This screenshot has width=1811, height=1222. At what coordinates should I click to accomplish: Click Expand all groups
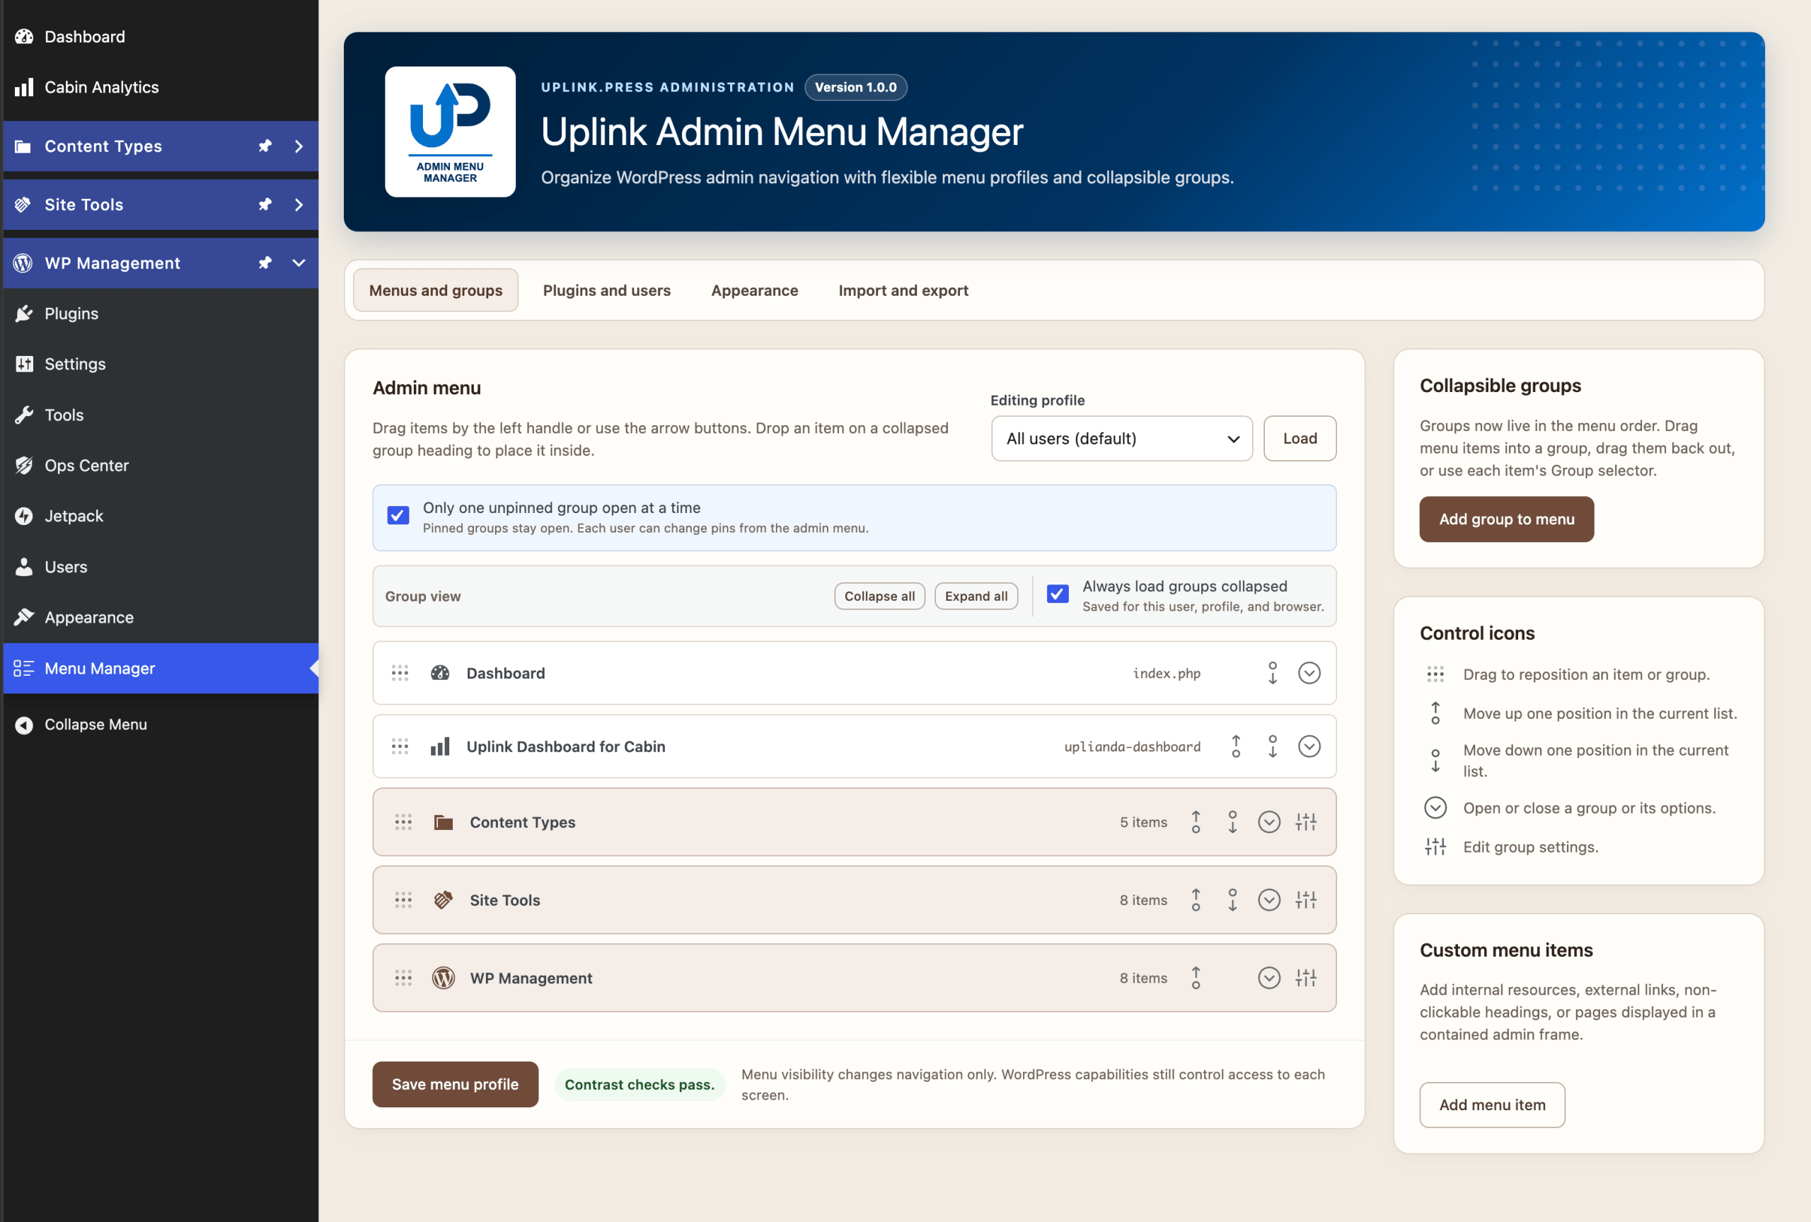click(x=976, y=596)
